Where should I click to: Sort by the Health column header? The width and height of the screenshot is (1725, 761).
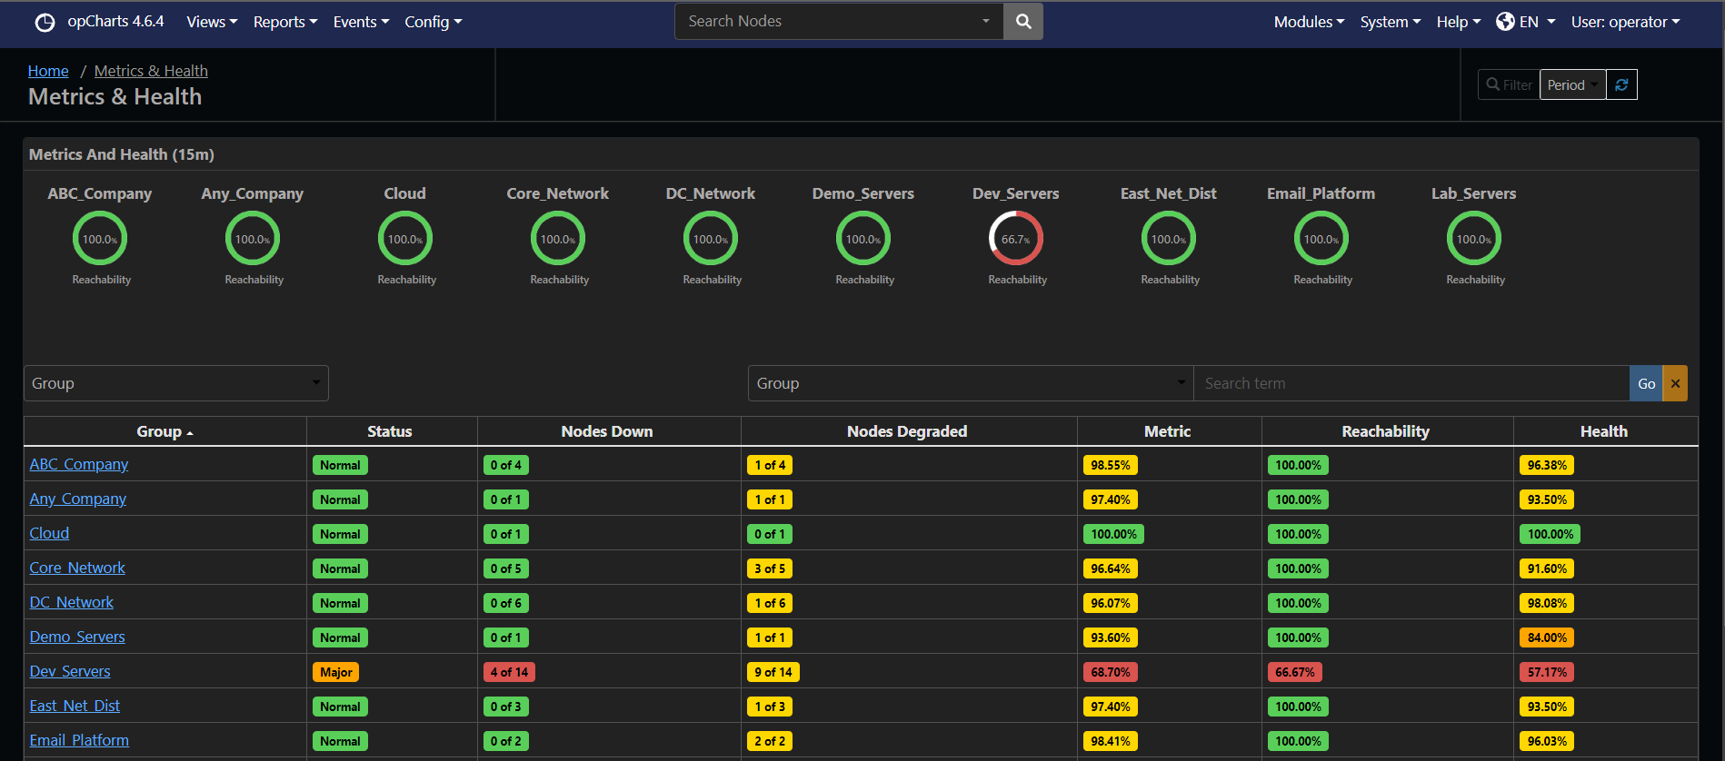point(1604,431)
